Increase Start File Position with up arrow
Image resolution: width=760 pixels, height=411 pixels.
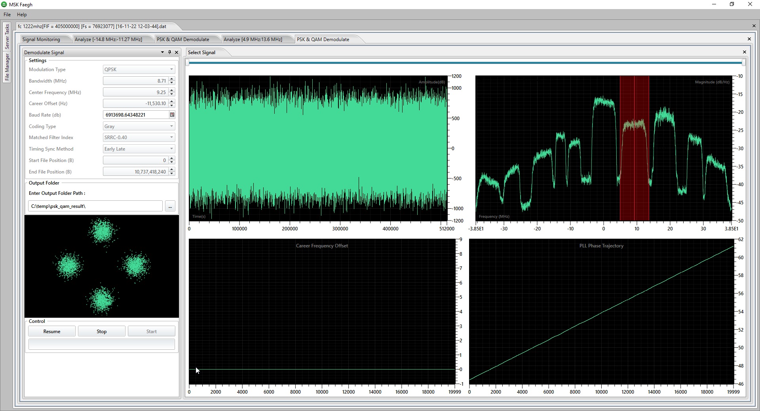pos(171,158)
